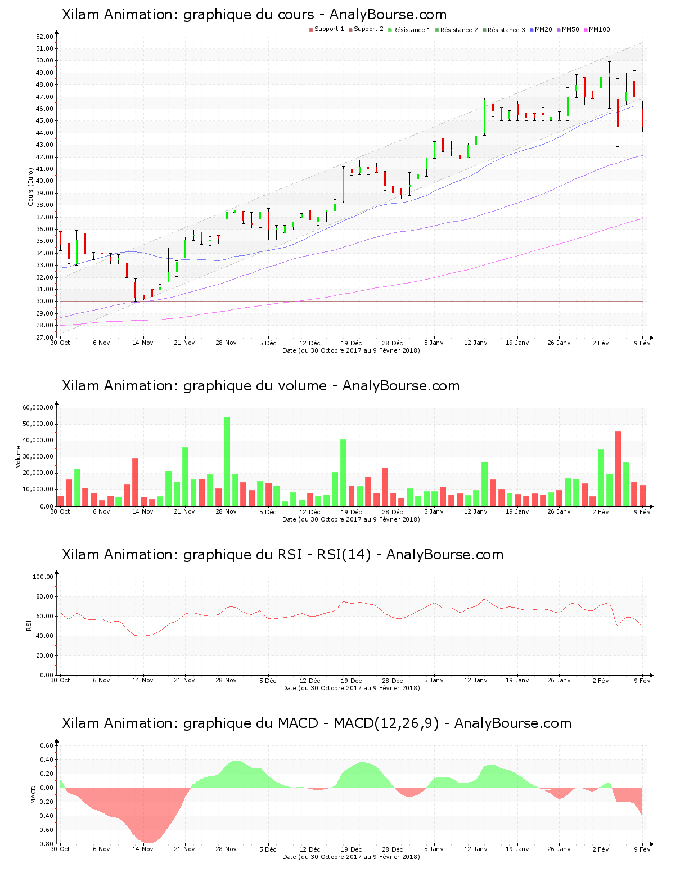This screenshot has width=675, height=872.
Task: Click '14 Nov' date on MACD chart axis
Action: (143, 849)
